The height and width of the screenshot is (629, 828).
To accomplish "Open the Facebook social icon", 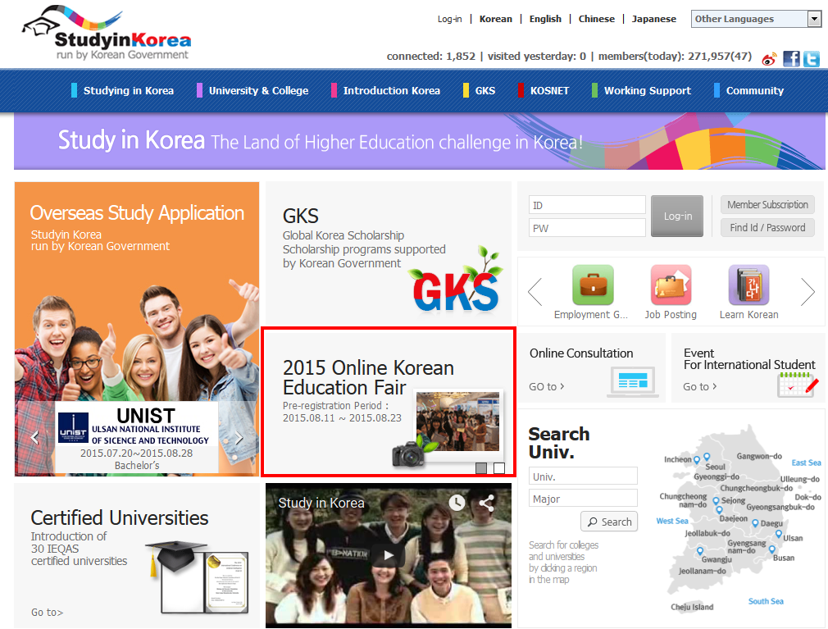I will [x=791, y=59].
